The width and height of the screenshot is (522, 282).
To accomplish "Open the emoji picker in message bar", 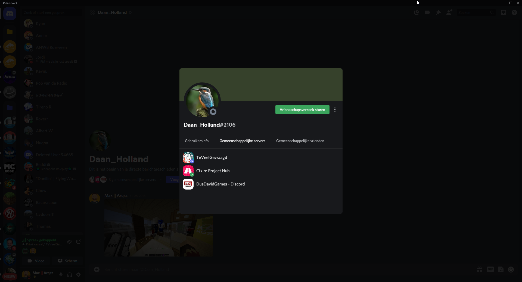I will (511, 269).
